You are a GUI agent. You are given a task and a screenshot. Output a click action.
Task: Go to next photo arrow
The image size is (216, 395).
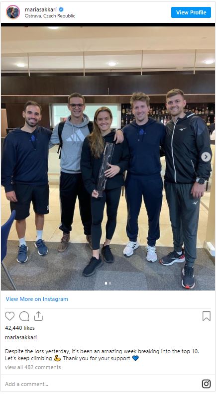[x=206, y=157]
